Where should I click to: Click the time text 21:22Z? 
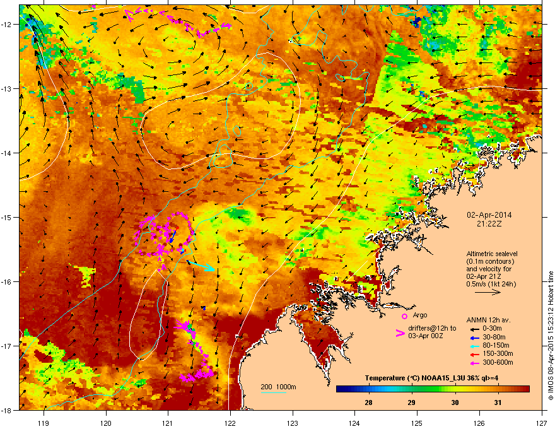click(489, 224)
